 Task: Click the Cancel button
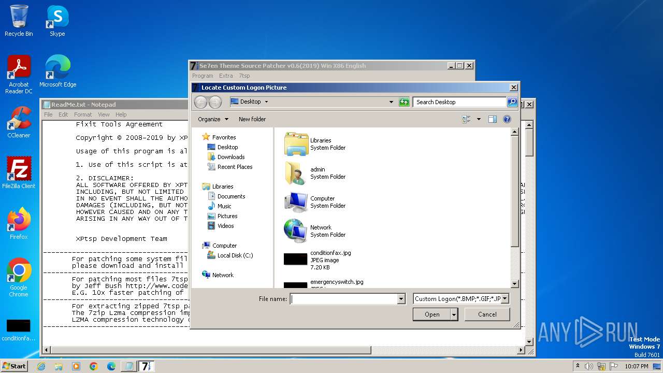coord(487,314)
